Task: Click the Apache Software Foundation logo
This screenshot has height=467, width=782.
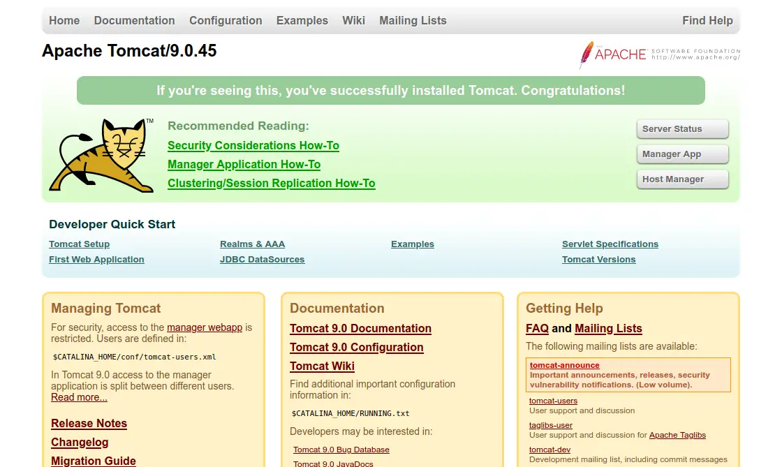Action: tap(659, 55)
